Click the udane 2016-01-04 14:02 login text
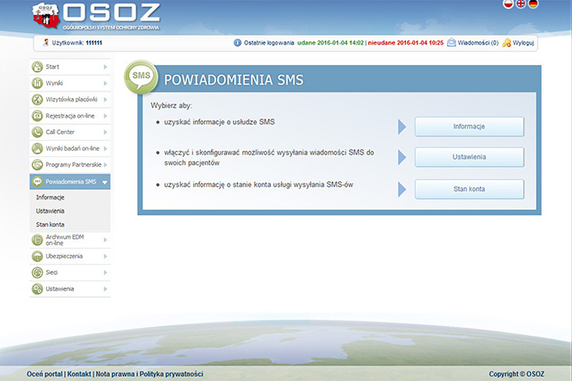572x381 pixels. (x=330, y=43)
